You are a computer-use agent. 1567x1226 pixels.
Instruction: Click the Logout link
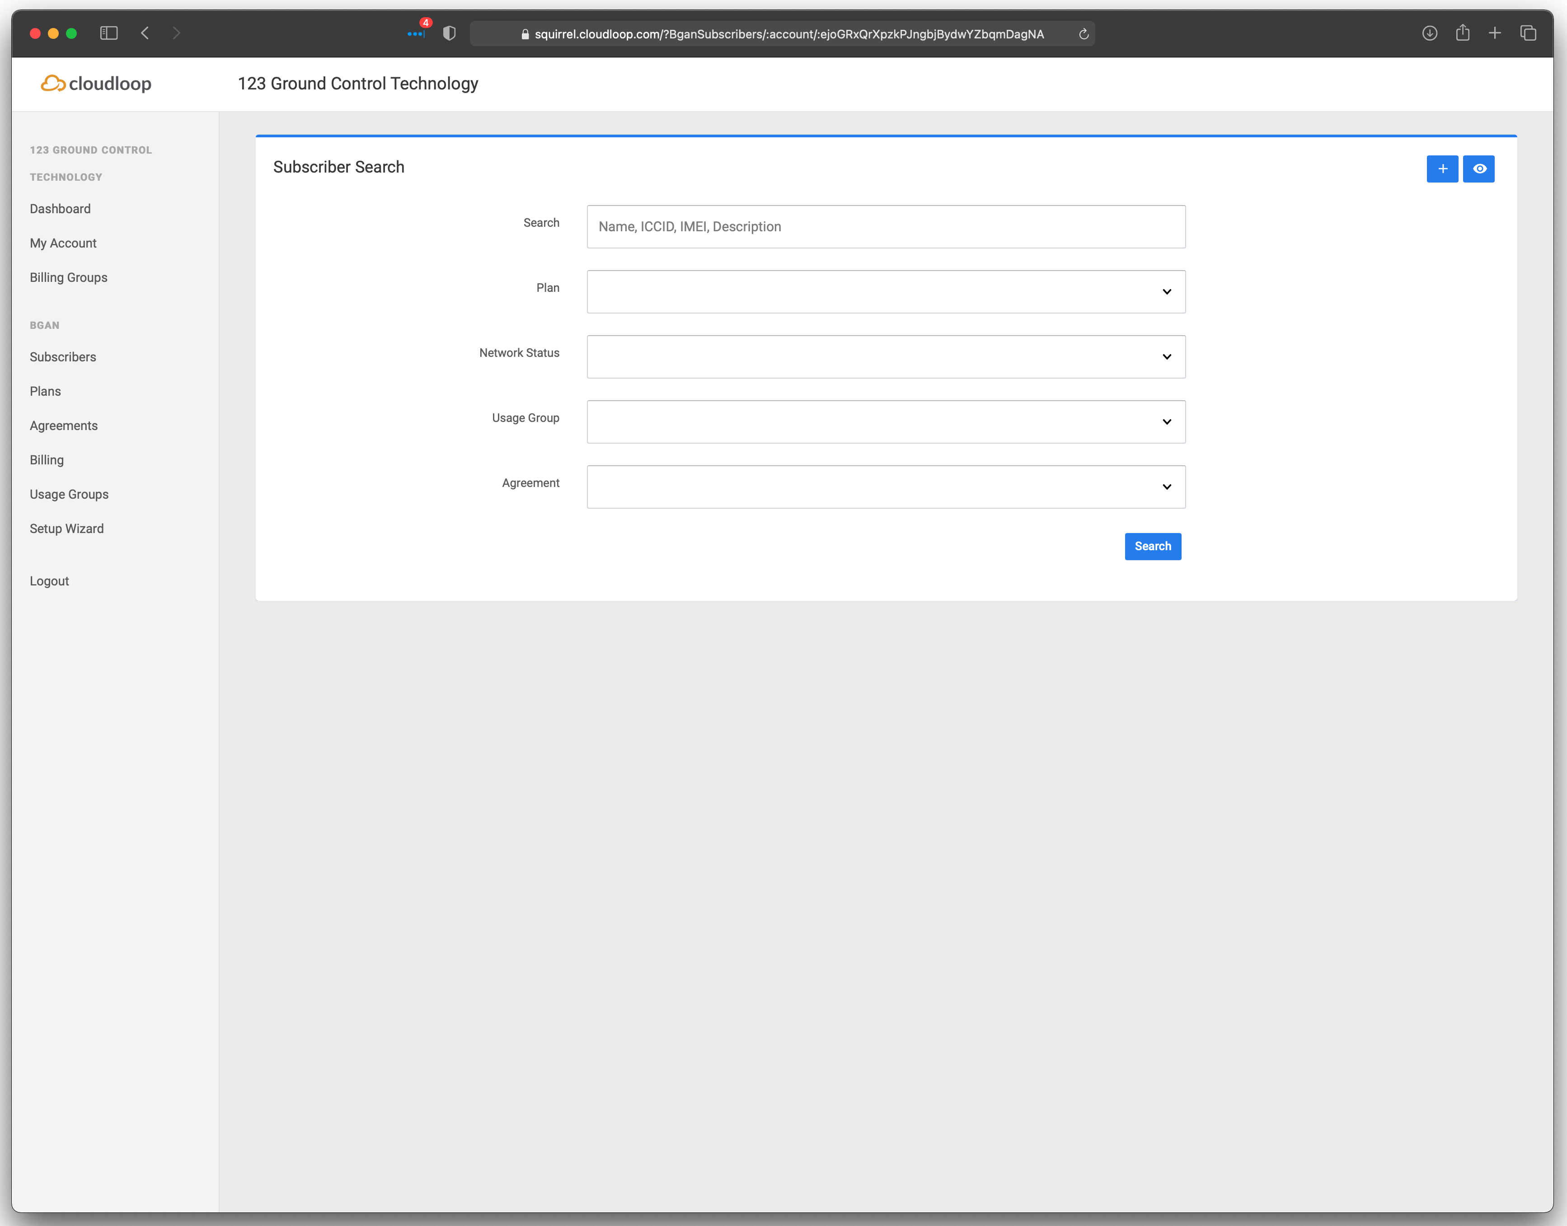point(49,580)
